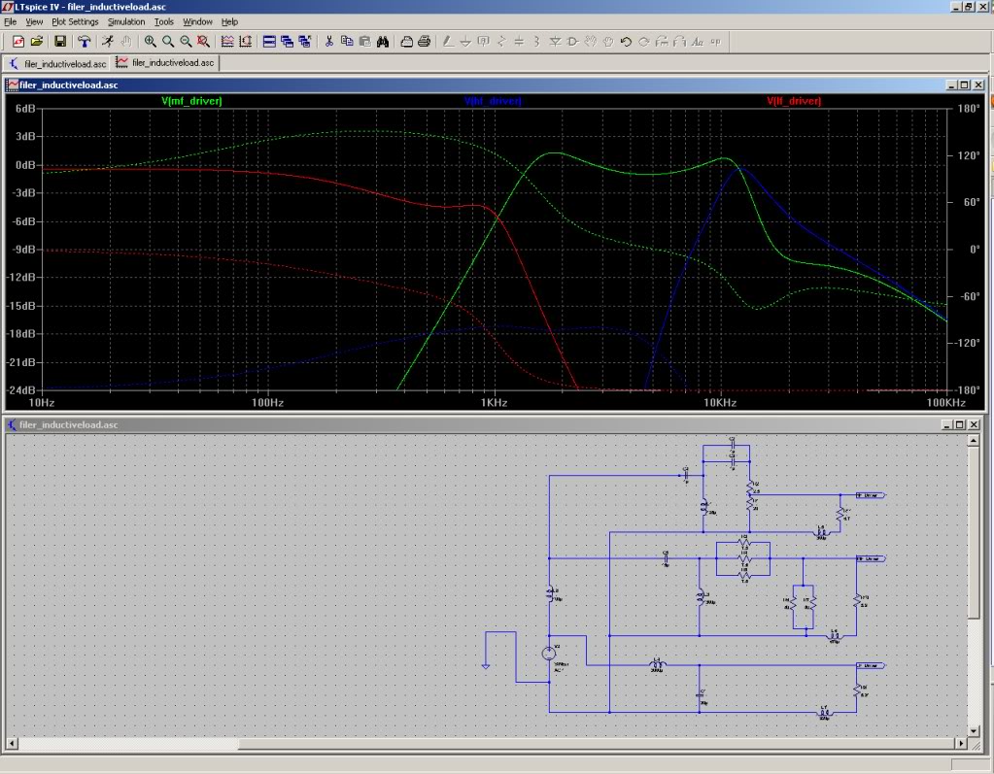Open the File menu
Image resolution: width=994 pixels, height=774 pixels.
[x=10, y=21]
